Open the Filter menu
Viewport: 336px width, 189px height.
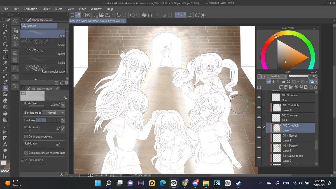pos(82,9)
